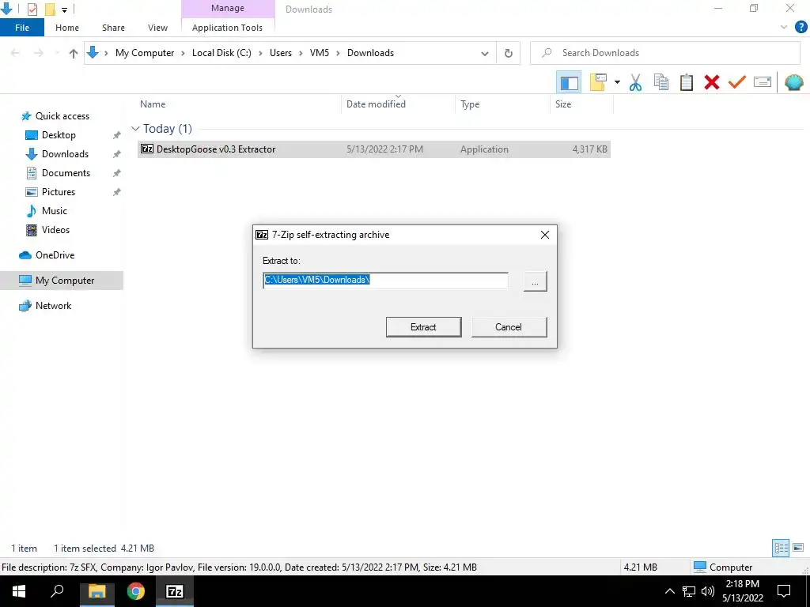The width and height of the screenshot is (810, 607).
Task: Switch to details view in status bar
Action: click(781, 548)
